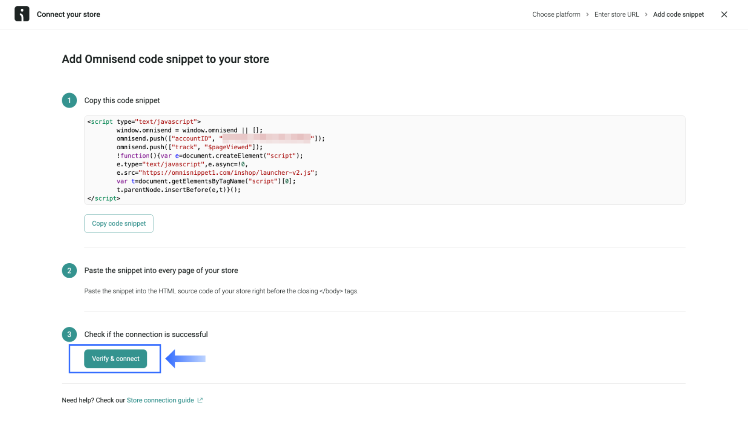Click the chevron after Enter store URL
Image resolution: width=748 pixels, height=423 pixels.
click(x=646, y=14)
